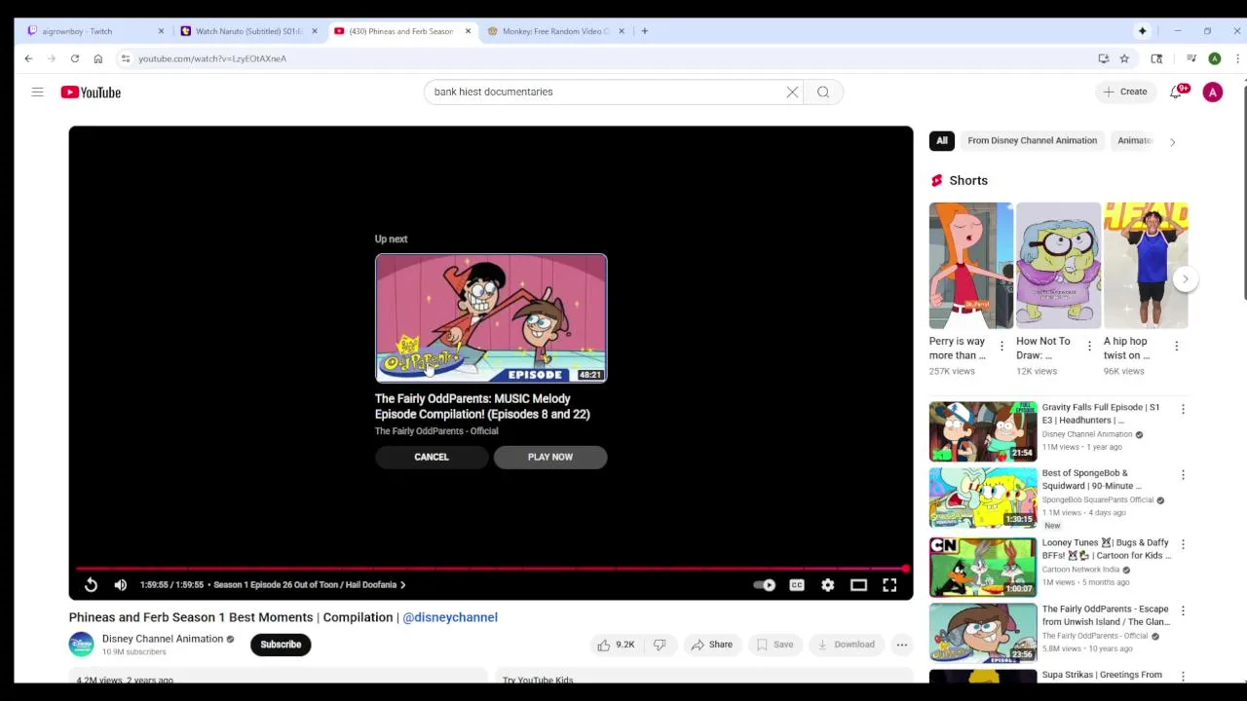Go to the YouTube home logo
The image size is (1247, 701).
[x=91, y=92]
